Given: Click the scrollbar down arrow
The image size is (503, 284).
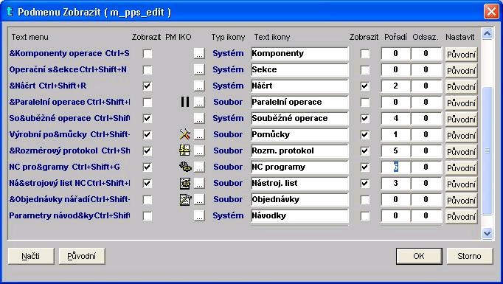Looking at the screenshot, I should (x=487, y=233).
